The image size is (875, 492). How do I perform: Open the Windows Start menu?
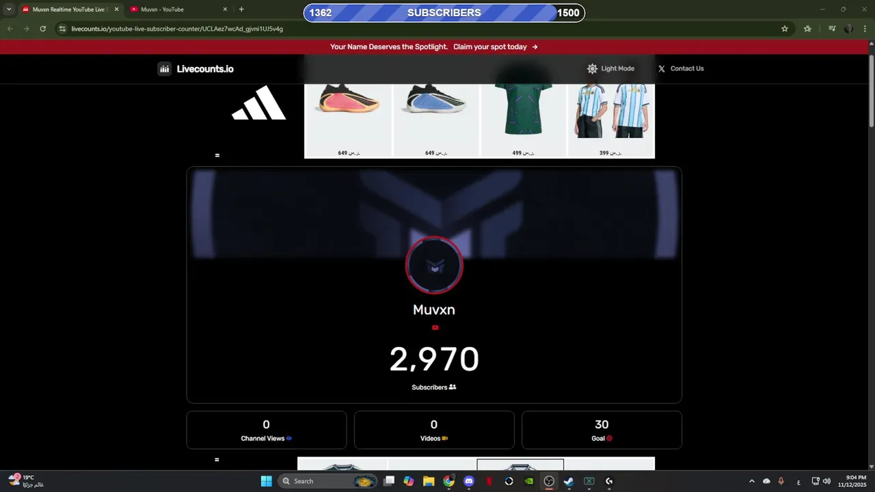point(266,481)
